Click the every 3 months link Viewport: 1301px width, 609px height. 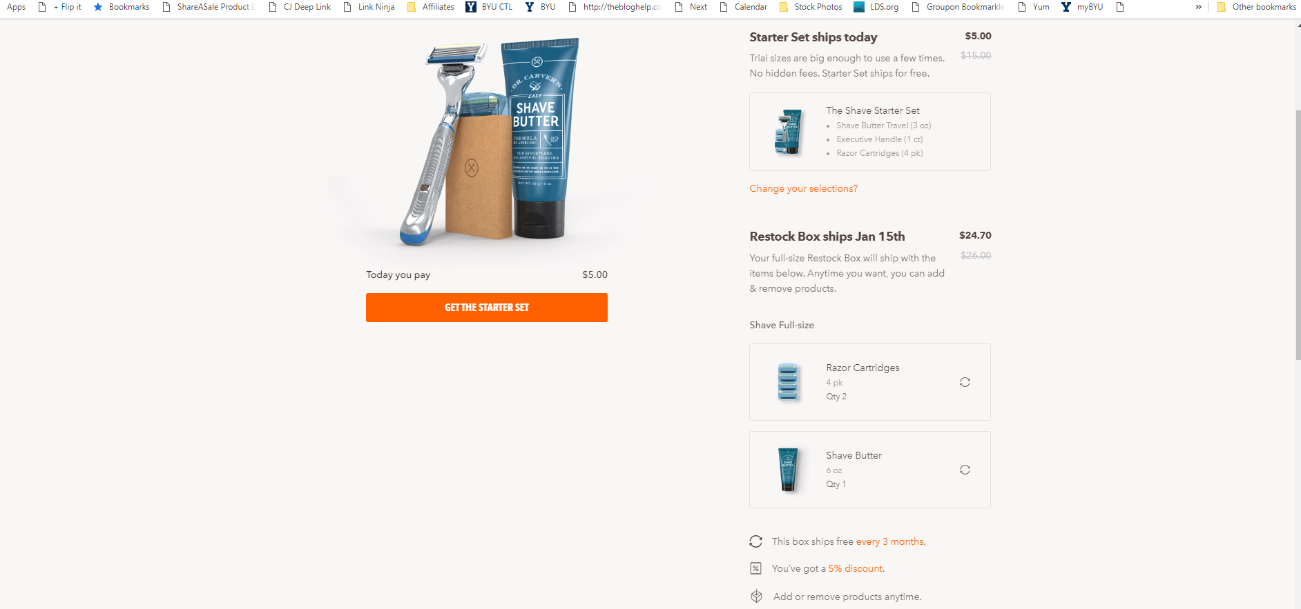891,541
